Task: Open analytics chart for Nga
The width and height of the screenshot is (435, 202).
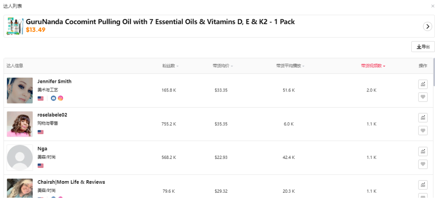Action: pos(423,152)
